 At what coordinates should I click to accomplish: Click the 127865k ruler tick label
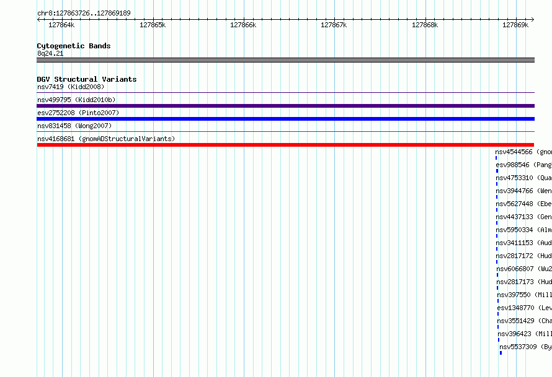click(153, 25)
